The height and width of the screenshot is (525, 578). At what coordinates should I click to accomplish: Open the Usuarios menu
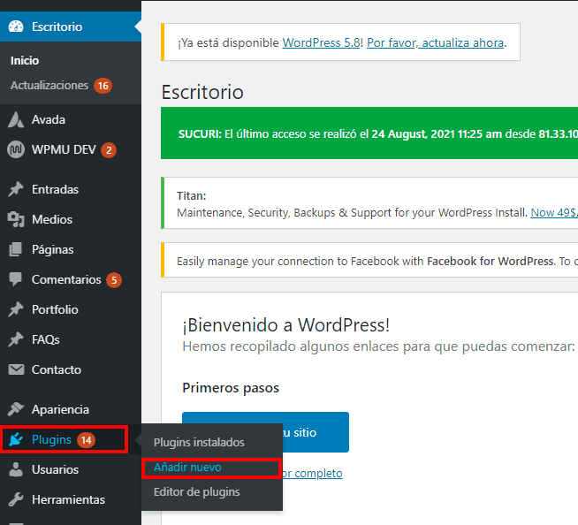(71, 469)
